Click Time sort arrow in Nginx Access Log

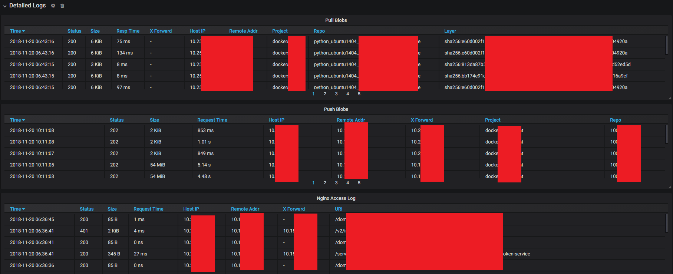click(23, 209)
